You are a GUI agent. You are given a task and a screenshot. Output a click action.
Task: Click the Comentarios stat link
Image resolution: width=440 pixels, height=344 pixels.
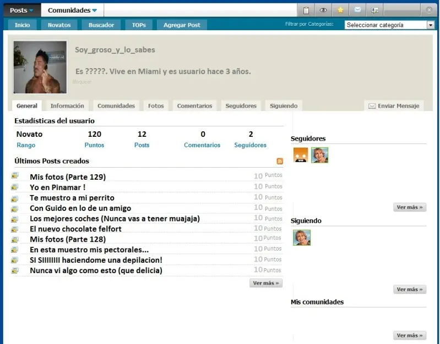[x=202, y=145]
